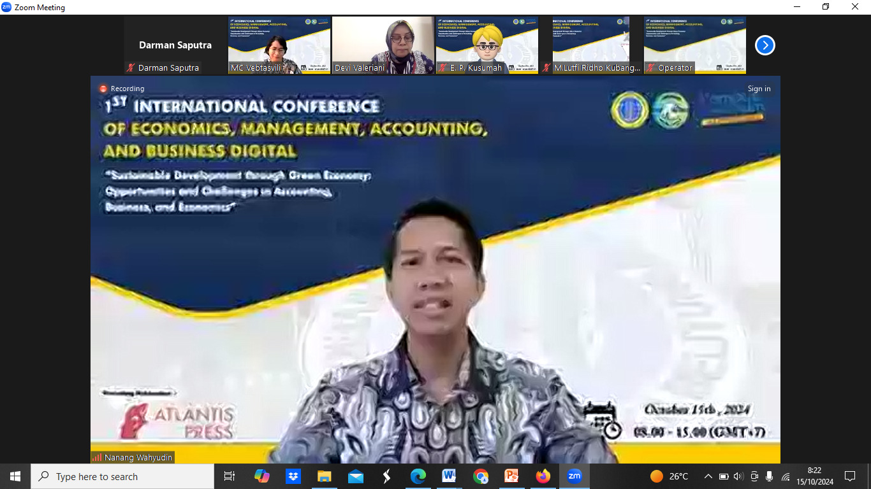Click the Type here to search box
Screen dimensions: 871x489
[x=122, y=476]
